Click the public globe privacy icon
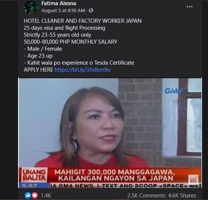This screenshot has height=200, width=208. (91, 10)
